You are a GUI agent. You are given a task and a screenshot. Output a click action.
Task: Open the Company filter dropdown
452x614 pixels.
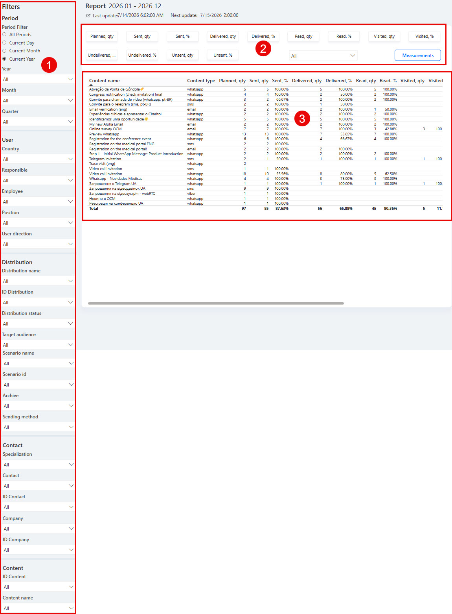pyautogui.click(x=38, y=529)
